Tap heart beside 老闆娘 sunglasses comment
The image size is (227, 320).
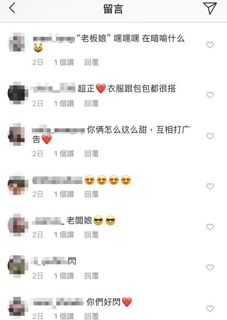[210, 227]
